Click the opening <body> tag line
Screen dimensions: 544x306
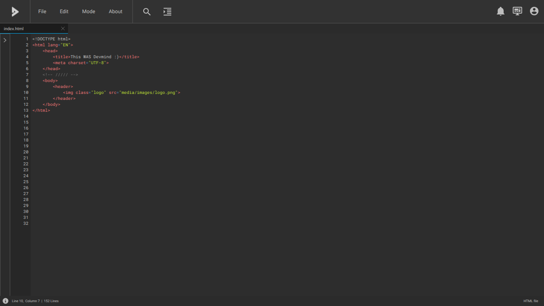pos(50,81)
